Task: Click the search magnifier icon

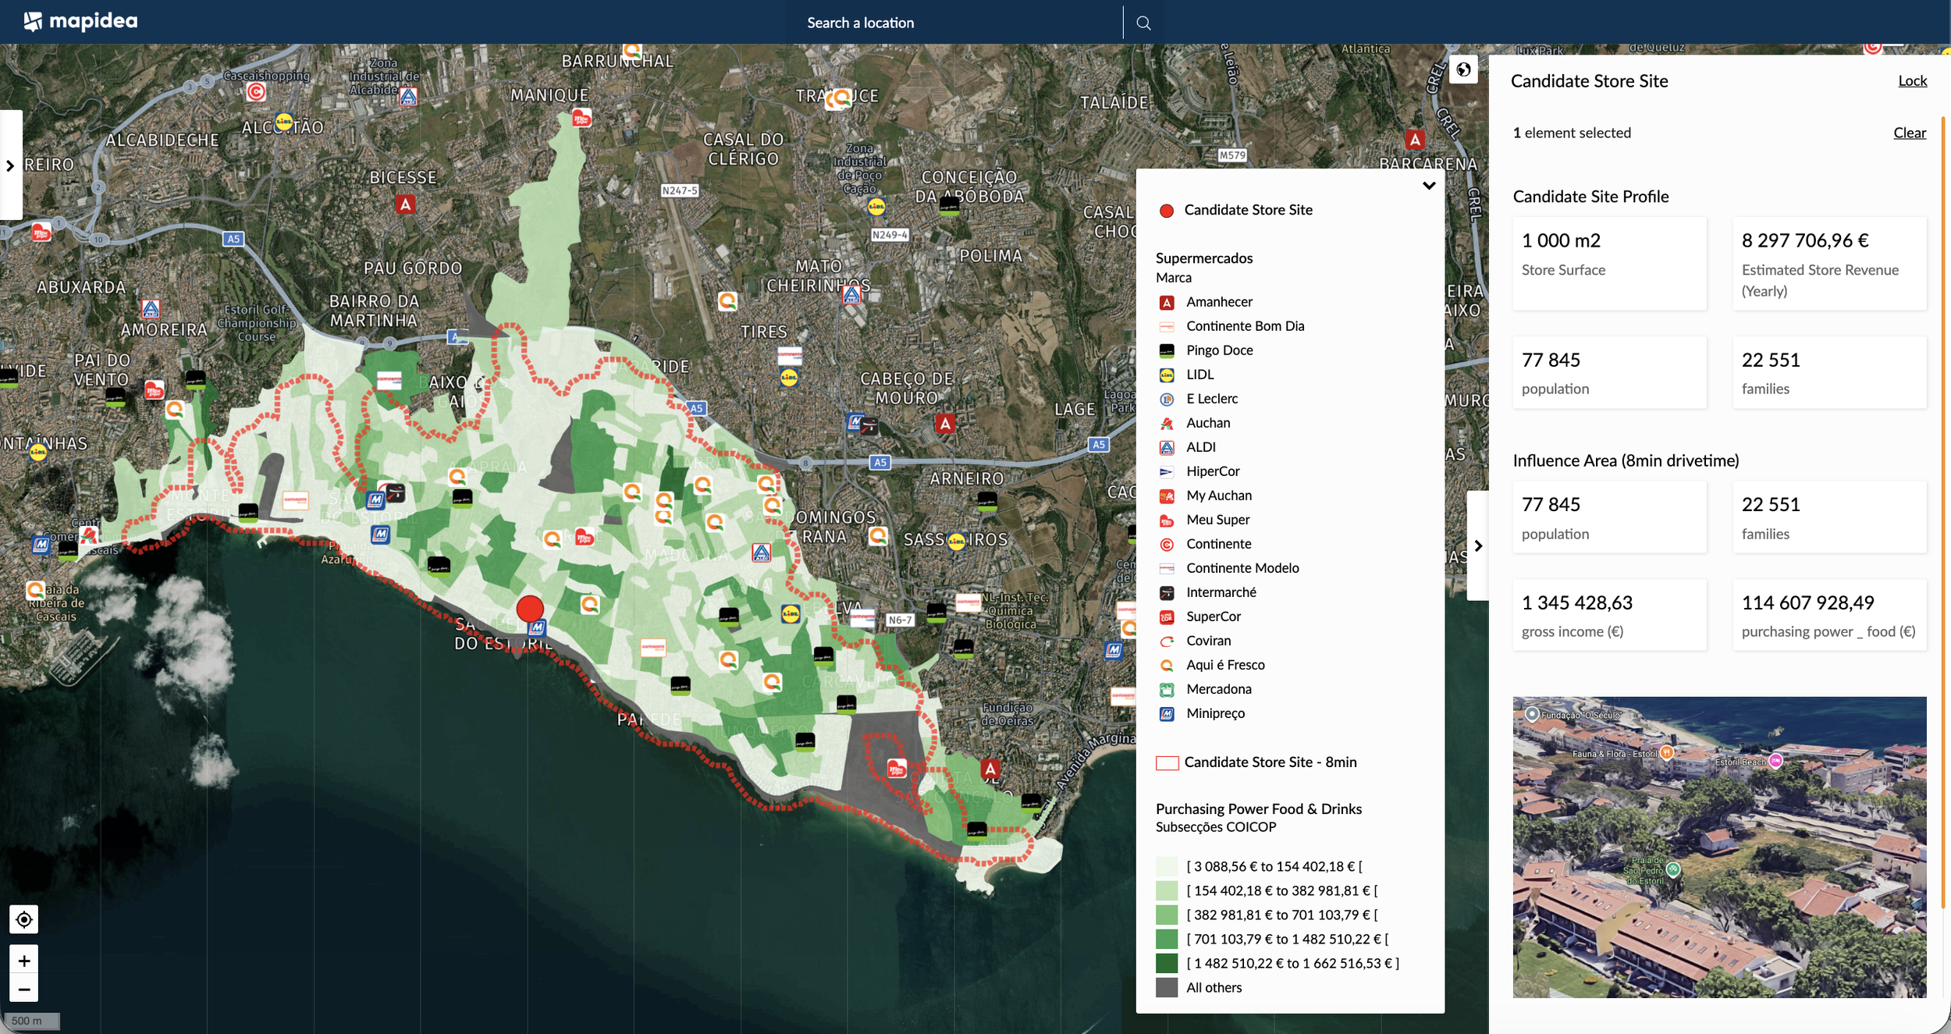Action: (x=1143, y=23)
